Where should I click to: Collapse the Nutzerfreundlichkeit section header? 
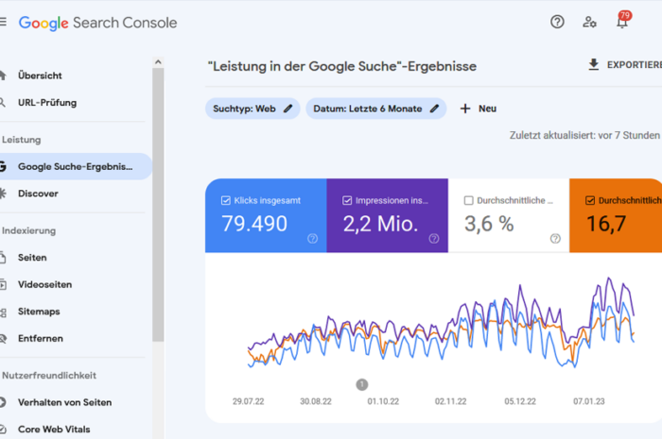(x=49, y=376)
